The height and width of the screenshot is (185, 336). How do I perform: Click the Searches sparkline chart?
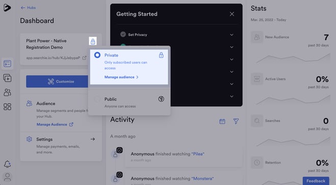tap(293, 142)
